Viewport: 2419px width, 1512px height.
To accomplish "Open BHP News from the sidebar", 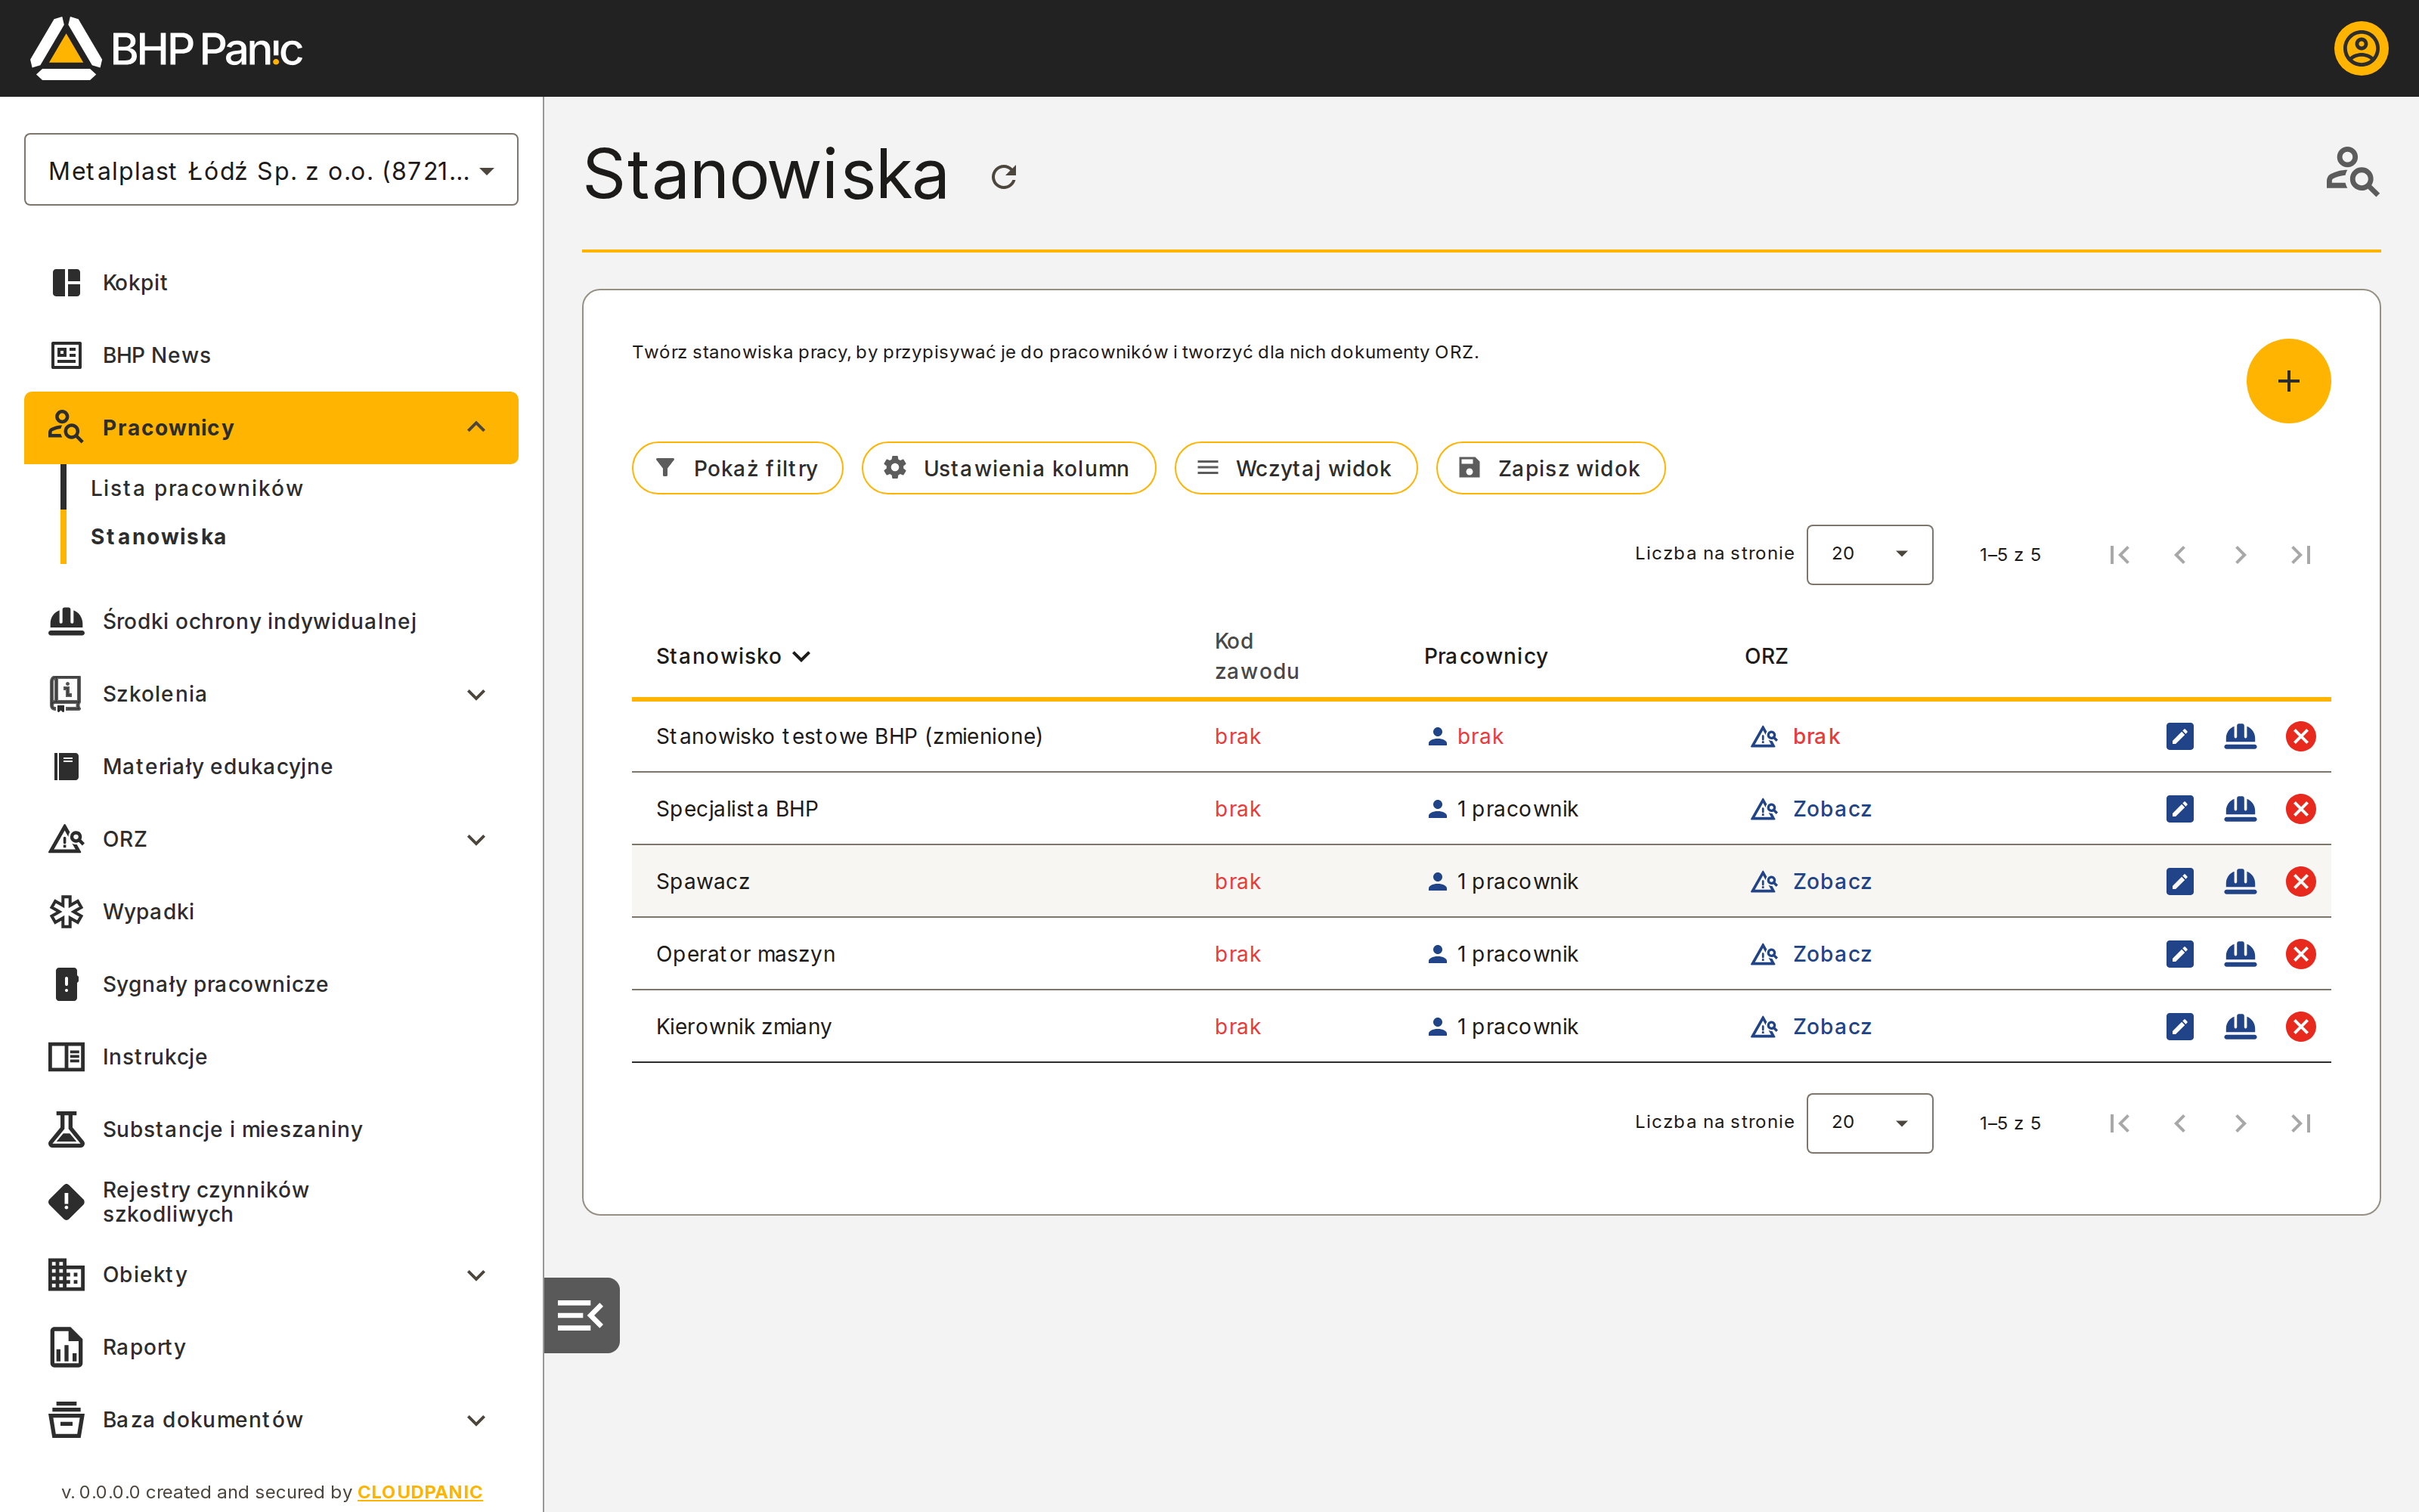I will [x=271, y=355].
